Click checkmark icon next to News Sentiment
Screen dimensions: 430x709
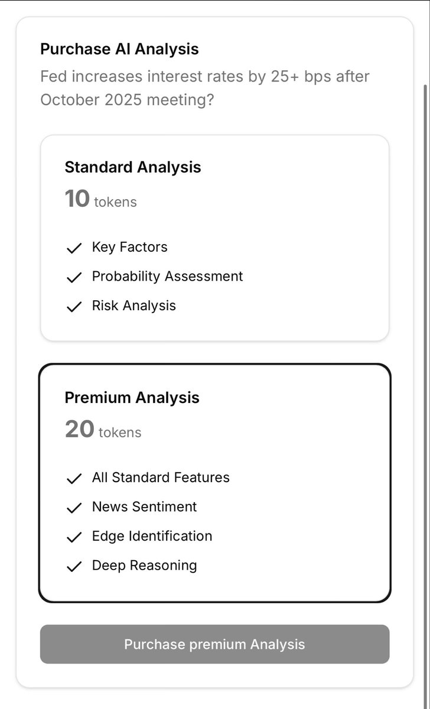pos(74,508)
